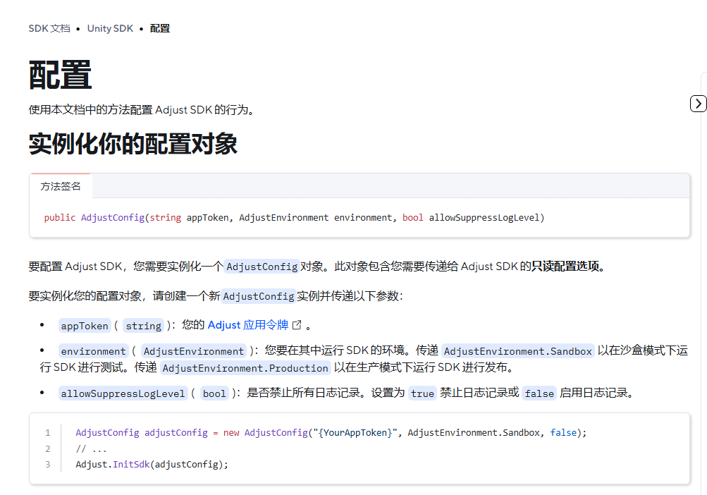Click the 实例化你的配置对象 section heading
This screenshot has width=707, height=495.
133,144
